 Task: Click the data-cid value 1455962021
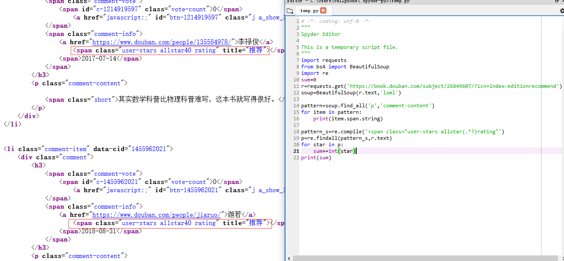(148, 149)
